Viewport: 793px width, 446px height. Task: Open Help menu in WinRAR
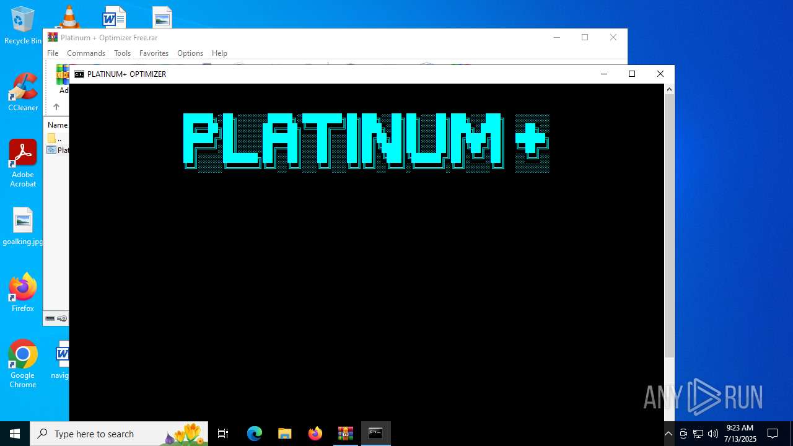[219, 53]
